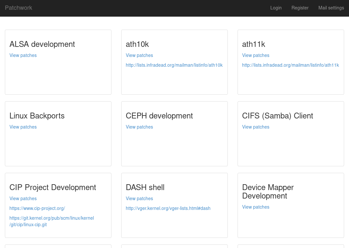The width and height of the screenshot is (349, 248).
Task: Open the Register page
Action: point(300,8)
